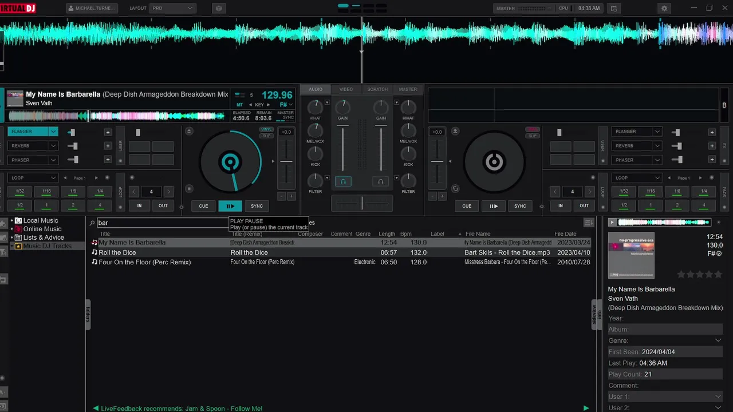The width and height of the screenshot is (733, 412).
Task: Toggle master tempo MT on left deck
Action: pyautogui.click(x=240, y=105)
